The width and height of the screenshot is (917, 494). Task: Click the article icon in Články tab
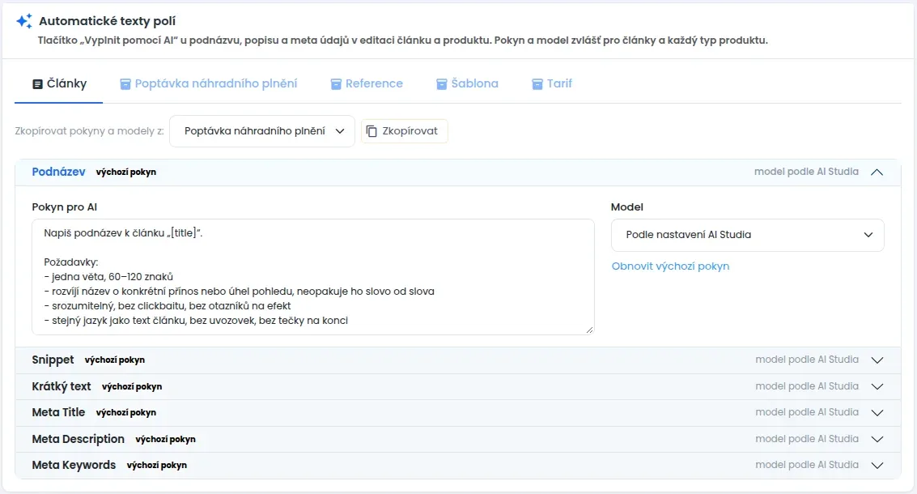(37, 84)
